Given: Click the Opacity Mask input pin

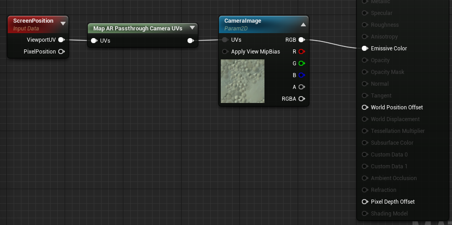Looking at the screenshot, I should click(x=365, y=72).
